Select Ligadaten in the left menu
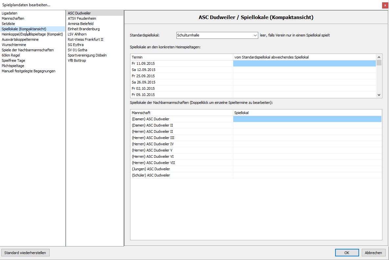The width and height of the screenshot is (389, 260). point(10,13)
